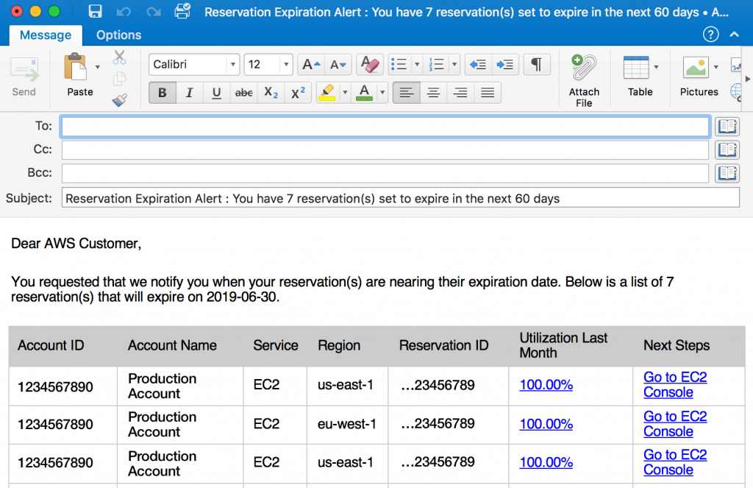753x488 pixels.
Task: Click the Print icon in title bar
Action: (x=182, y=12)
